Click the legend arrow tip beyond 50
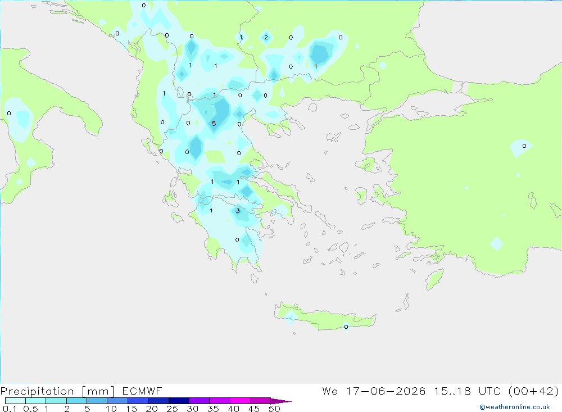Viewport: 562px width, 412px height. coord(281,401)
